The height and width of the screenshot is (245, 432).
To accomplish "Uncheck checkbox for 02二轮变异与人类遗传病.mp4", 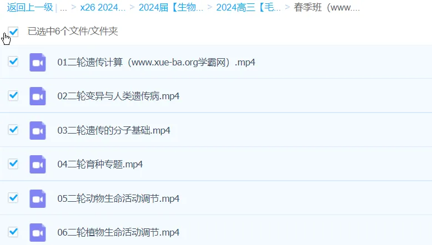I will pyautogui.click(x=13, y=96).
